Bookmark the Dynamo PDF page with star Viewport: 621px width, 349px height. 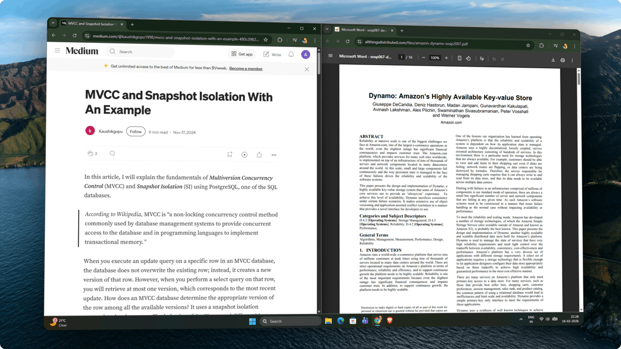pyautogui.click(x=528, y=45)
